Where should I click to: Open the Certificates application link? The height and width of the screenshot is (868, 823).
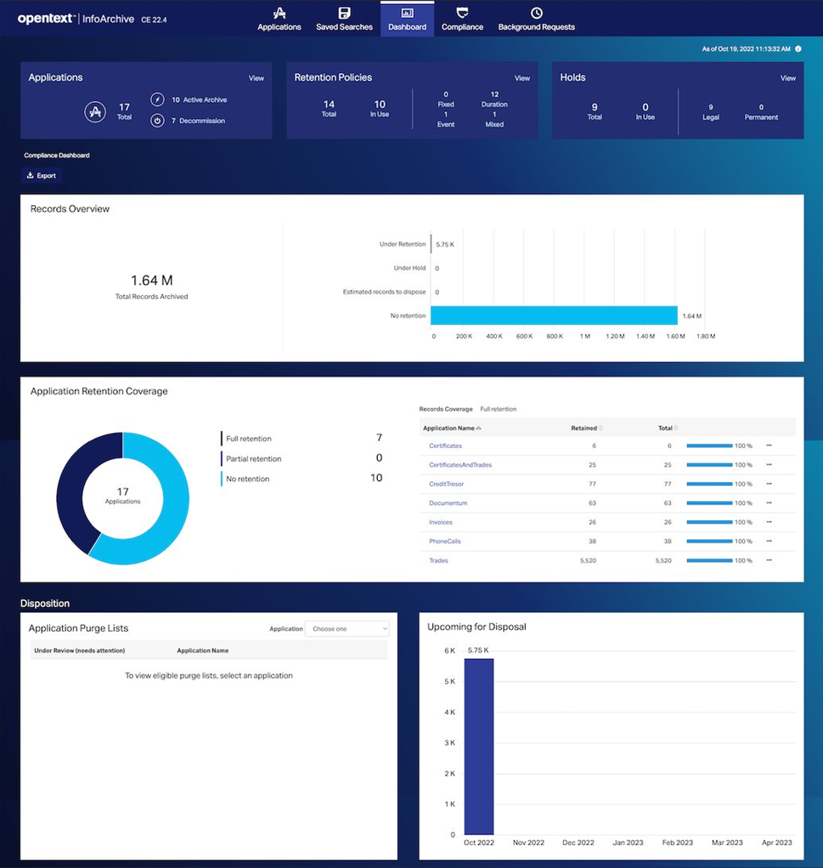[x=445, y=445]
